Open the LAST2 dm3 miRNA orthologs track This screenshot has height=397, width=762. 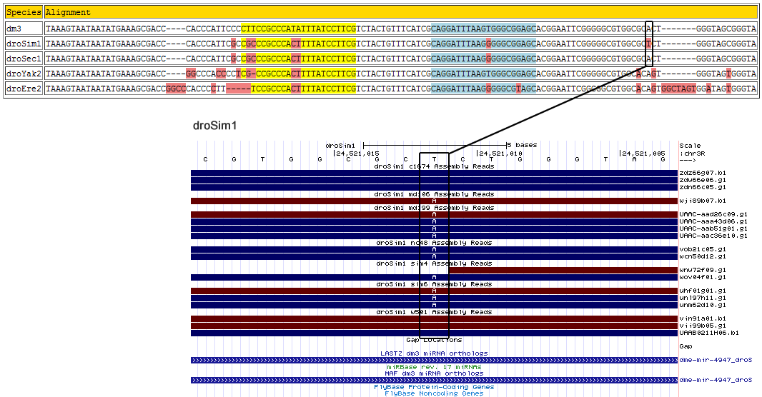(434, 353)
